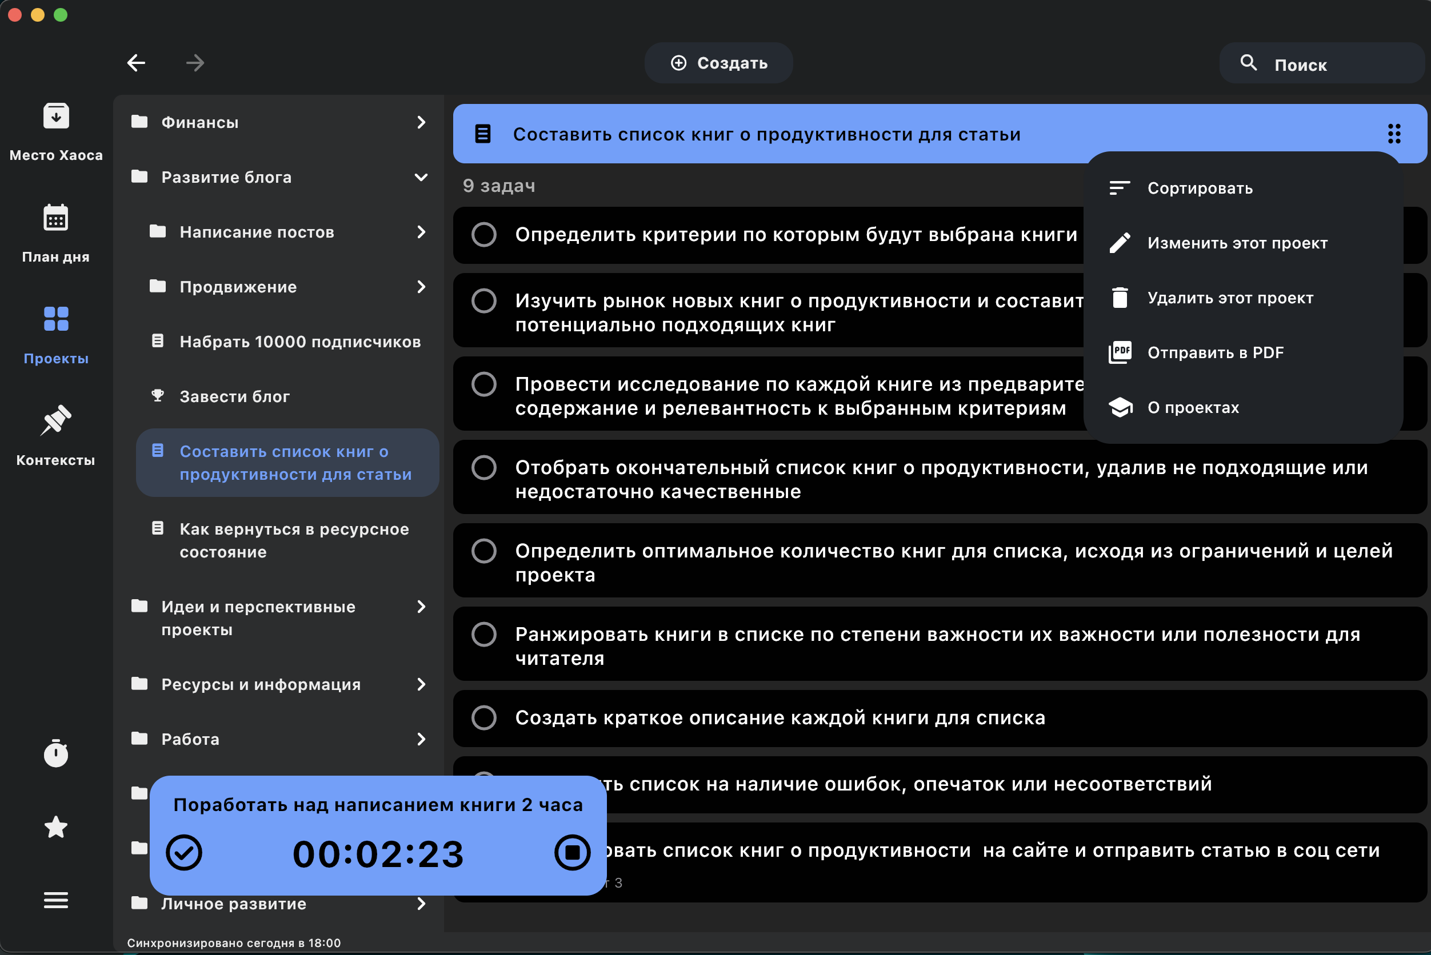Click the six-dot project options icon
1431x955 pixels.
point(1394,134)
